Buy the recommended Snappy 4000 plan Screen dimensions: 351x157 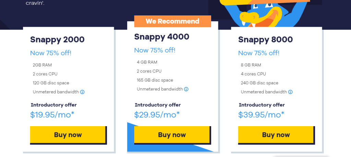[x=172, y=135]
